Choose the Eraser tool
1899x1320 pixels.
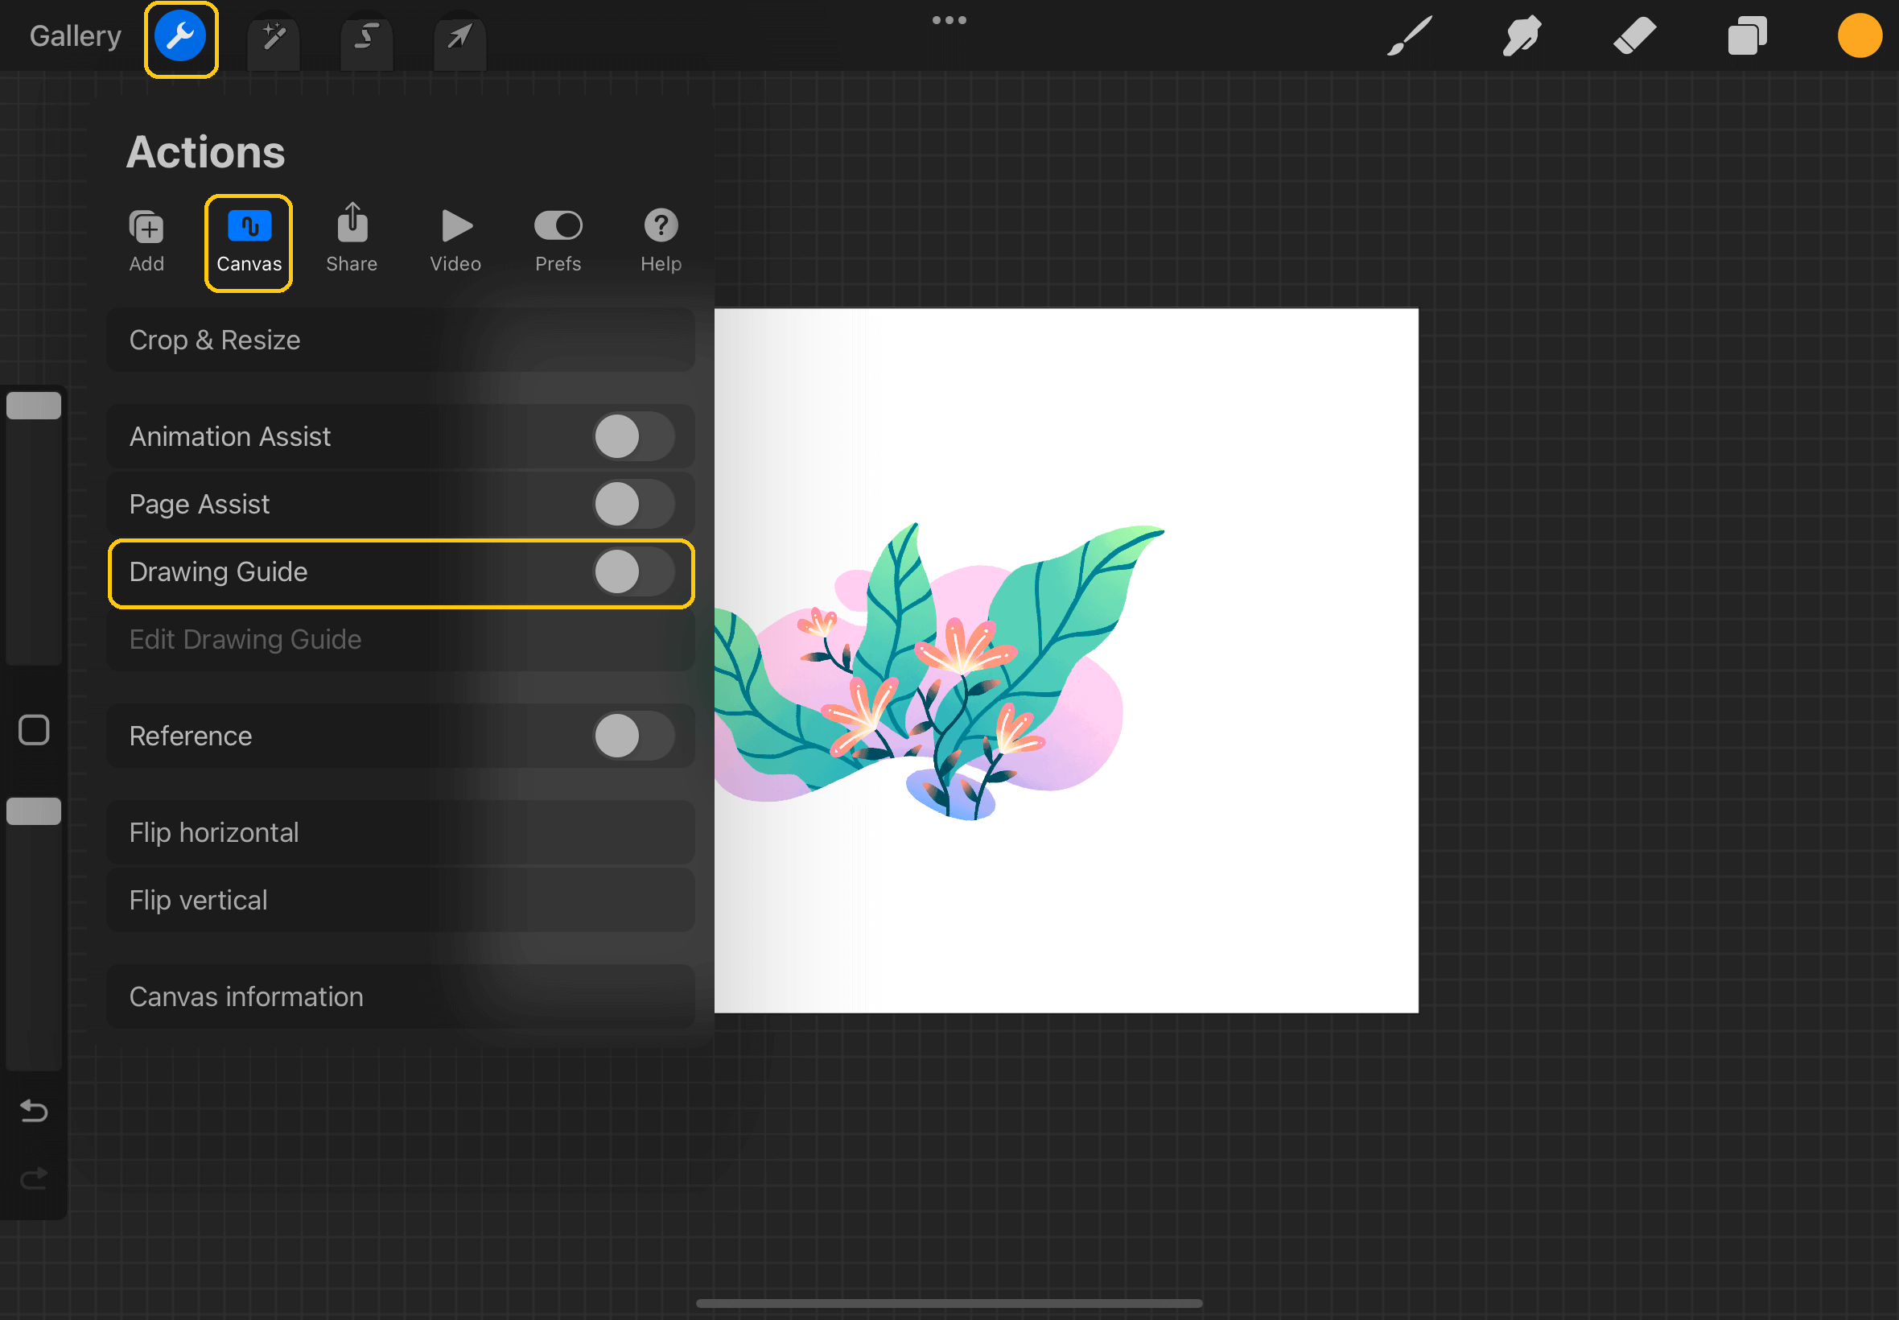coord(1633,36)
